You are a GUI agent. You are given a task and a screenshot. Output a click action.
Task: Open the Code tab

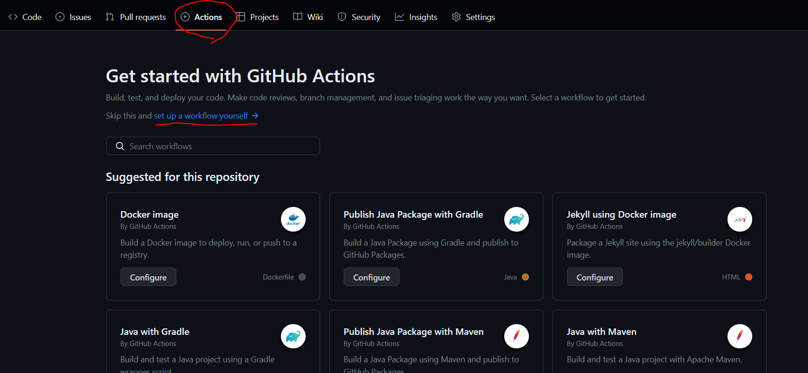coord(25,17)
